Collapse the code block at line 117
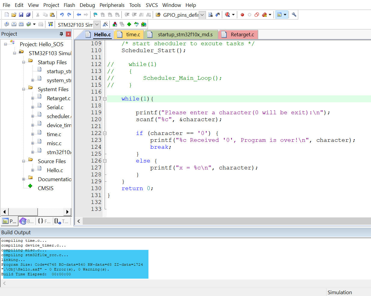 click(x=105, y=99)
